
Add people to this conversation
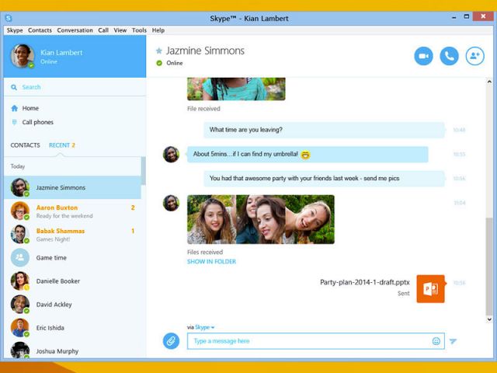pos(474,56)
